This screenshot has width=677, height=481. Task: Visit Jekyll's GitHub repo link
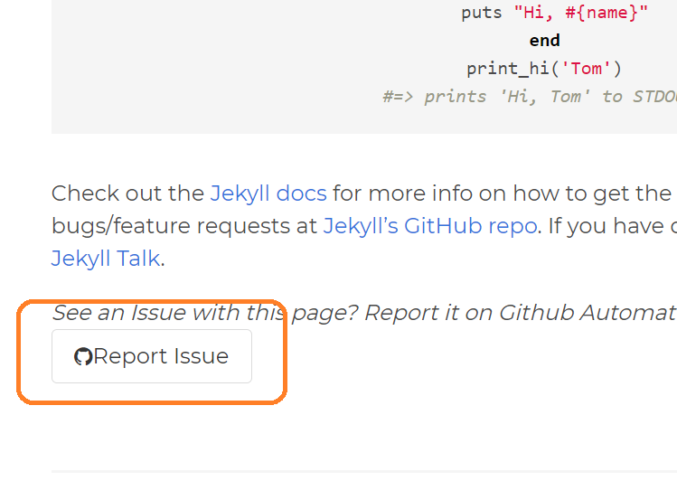[x=429, y=225]
